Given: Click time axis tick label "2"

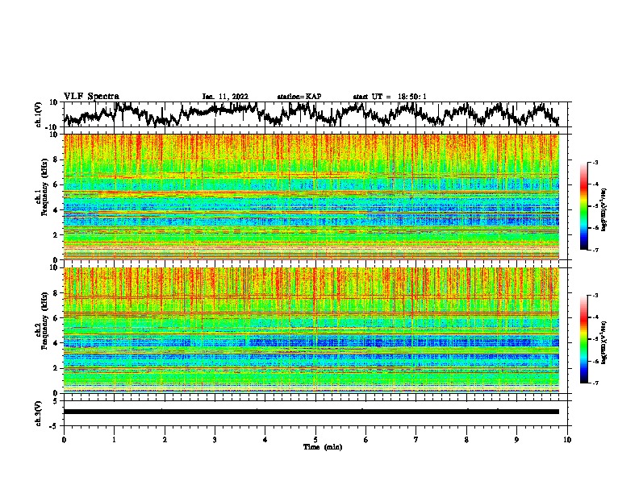Looking at the screenshot, I should pos(165,440).
